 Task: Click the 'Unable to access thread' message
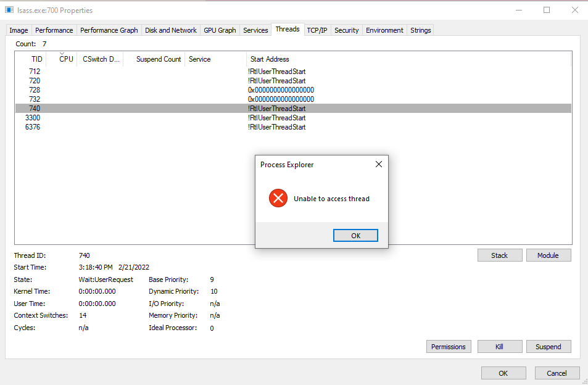(331, 199)
